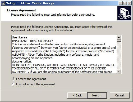Close the Album Turbo Design setup window

coord(130,3)
